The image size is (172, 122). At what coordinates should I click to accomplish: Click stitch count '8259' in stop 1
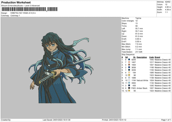(134, 60)
